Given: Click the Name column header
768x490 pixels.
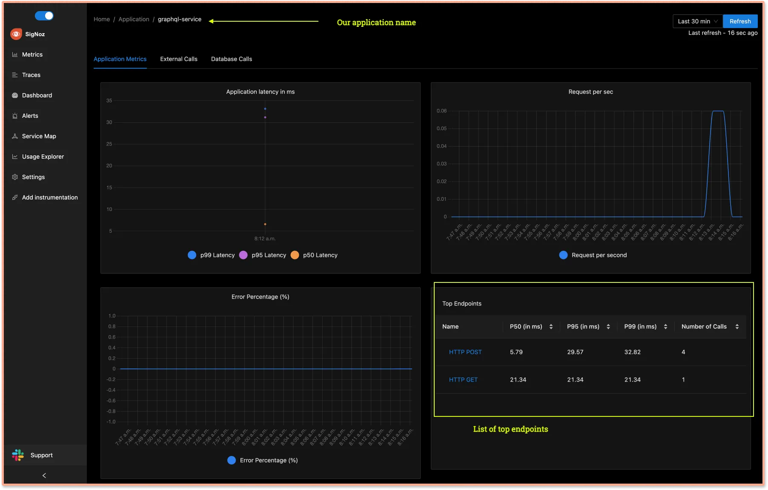Looking at the screenshot, I should coord(450,327).
